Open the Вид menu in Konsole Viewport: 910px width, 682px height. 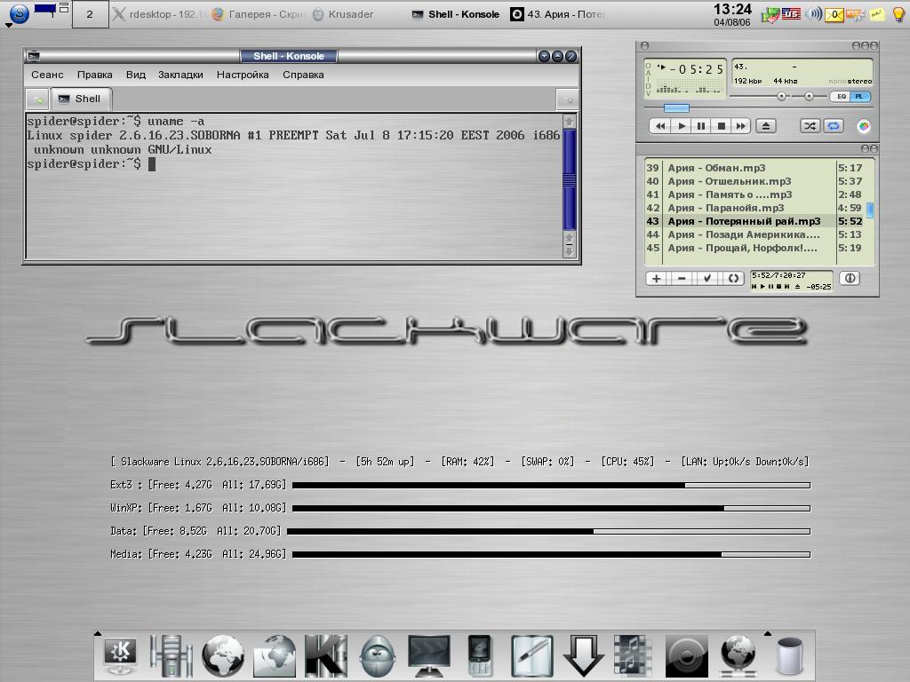(x=136, y=75)
